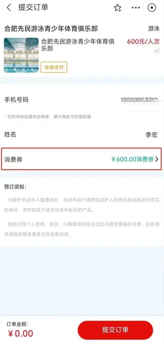Select the ¥600.00消费券 coupon value
Image resolution: width=164 pixels, height=344 pixels.
coord(133,159)
